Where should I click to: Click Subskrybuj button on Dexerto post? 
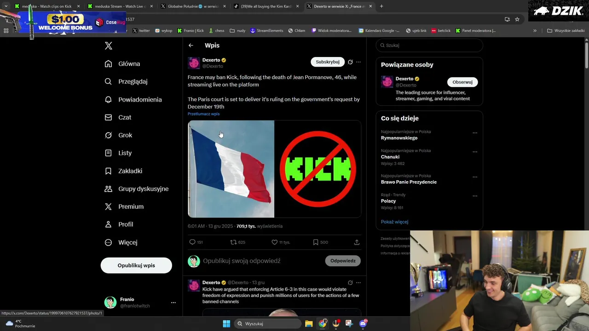tap(328, 62)
